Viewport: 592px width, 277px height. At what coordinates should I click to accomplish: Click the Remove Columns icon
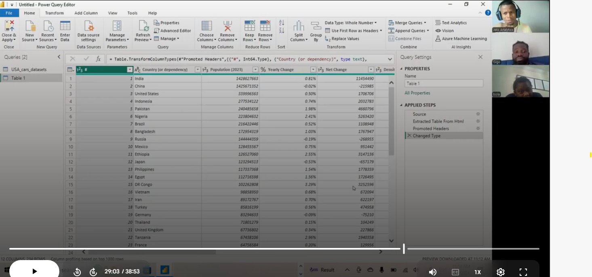228,27
